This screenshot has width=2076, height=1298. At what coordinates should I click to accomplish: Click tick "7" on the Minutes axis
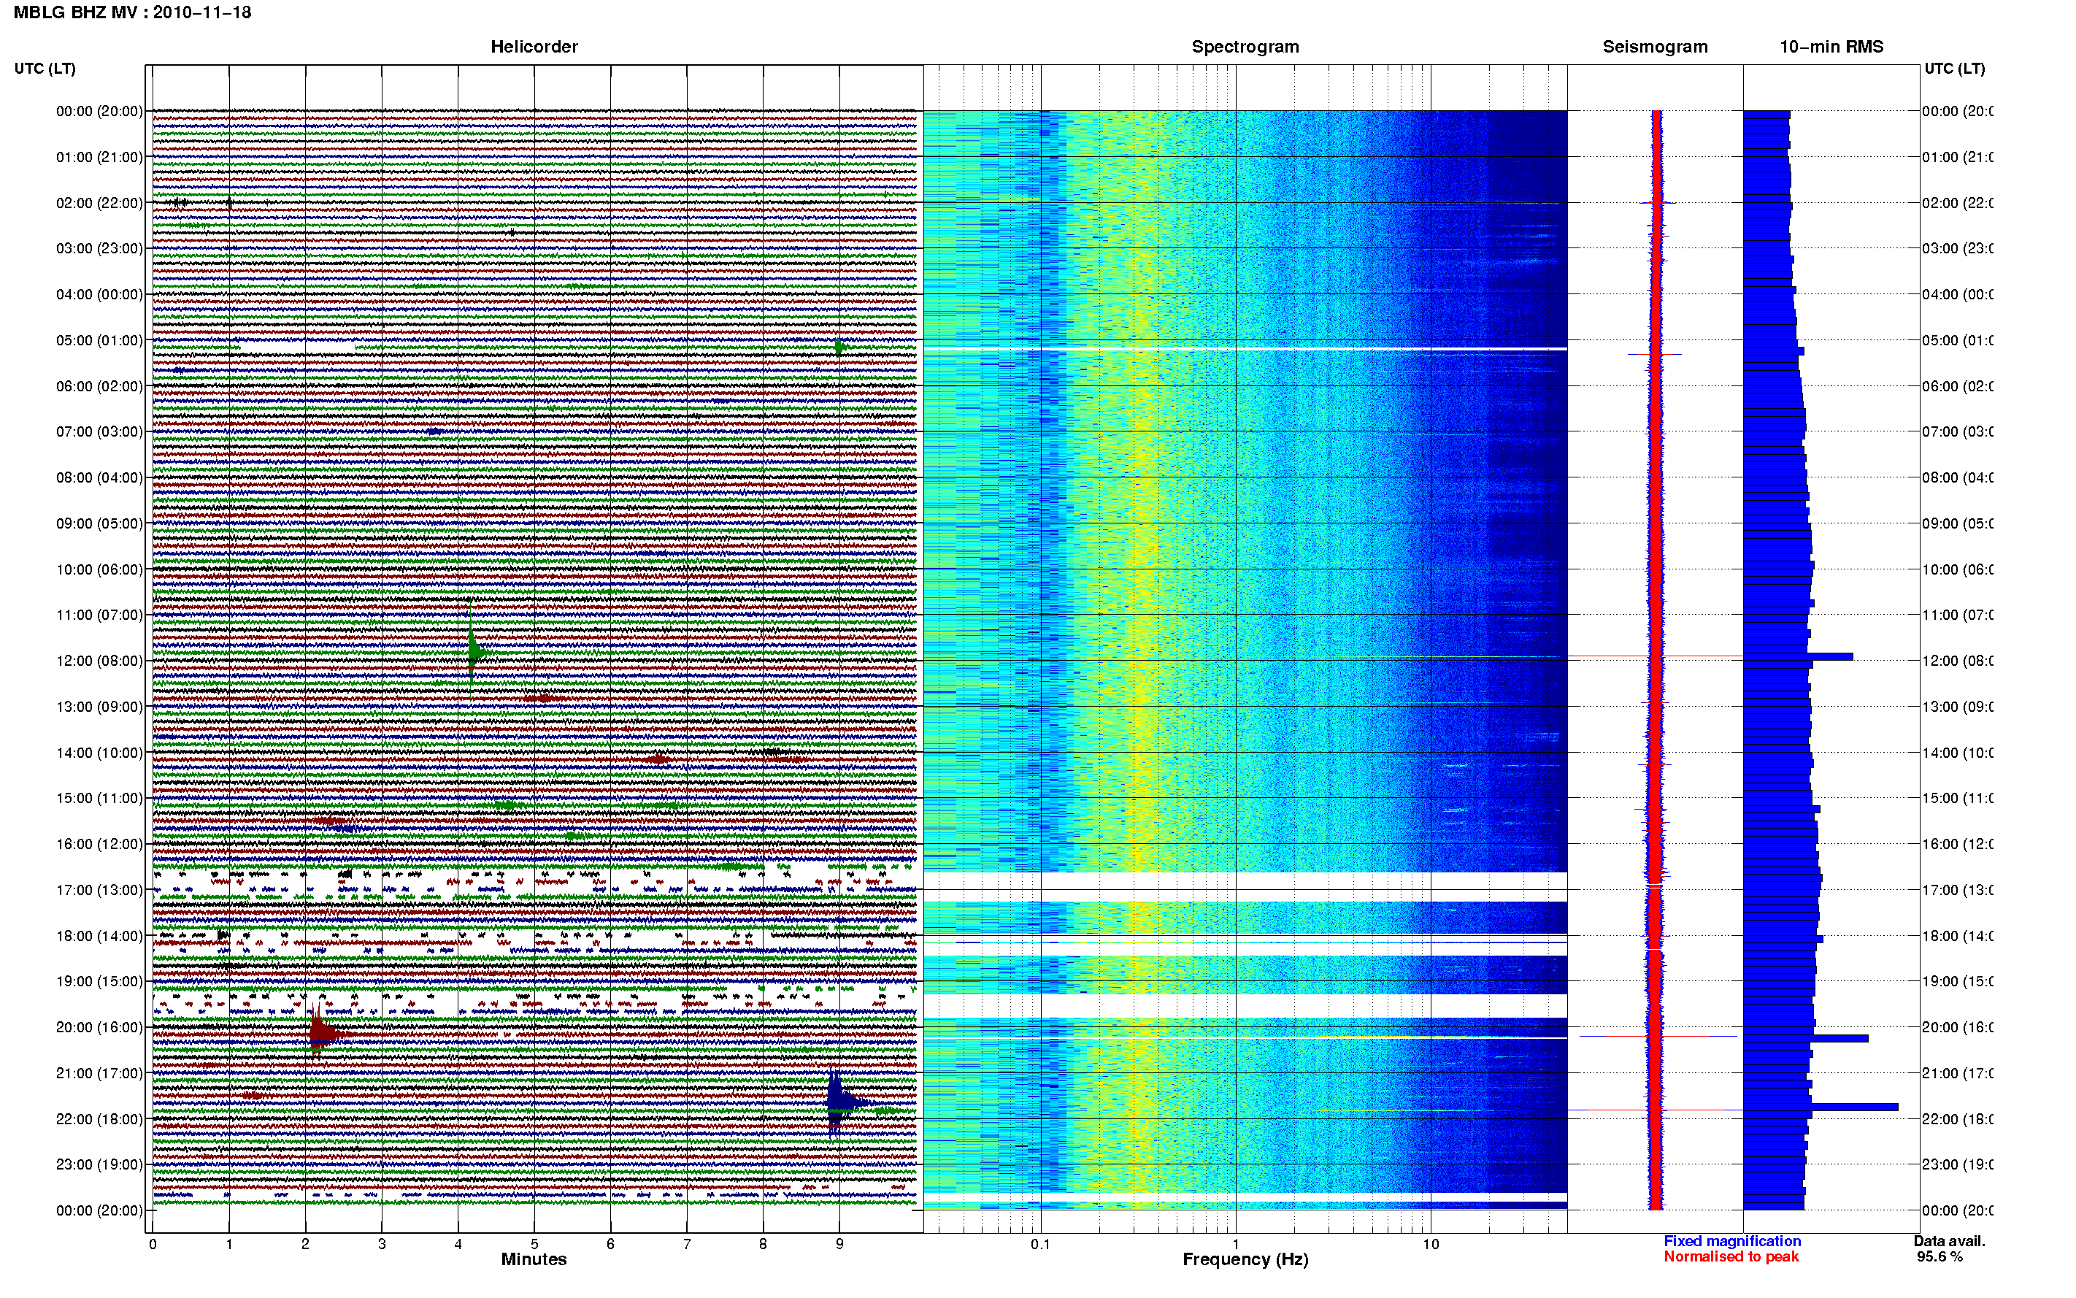[687, 1244]
